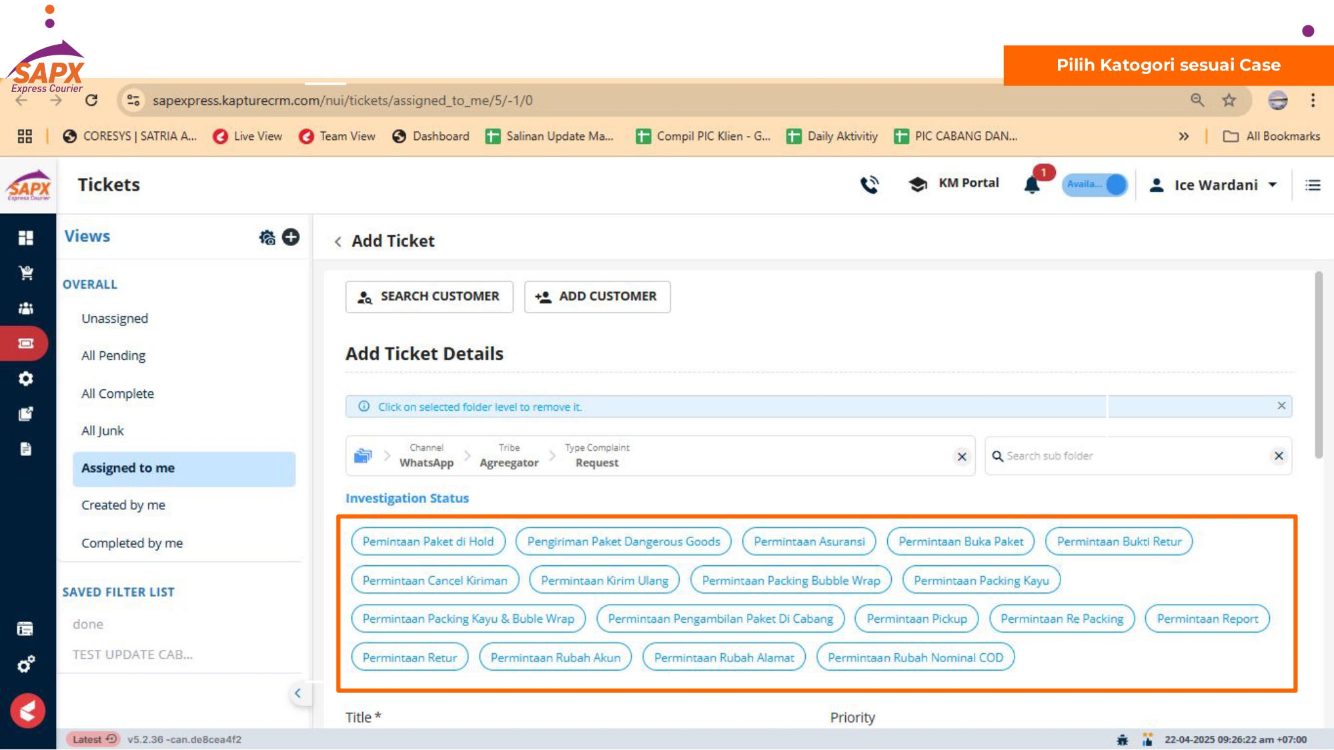Add a new view with plus icon
This screenshot has height=750, width=1334.
coord(291,237)
